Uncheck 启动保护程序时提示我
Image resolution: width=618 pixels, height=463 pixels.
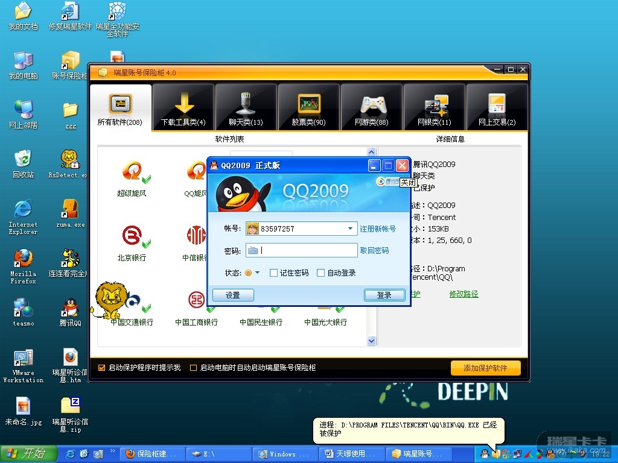(101, 368)
